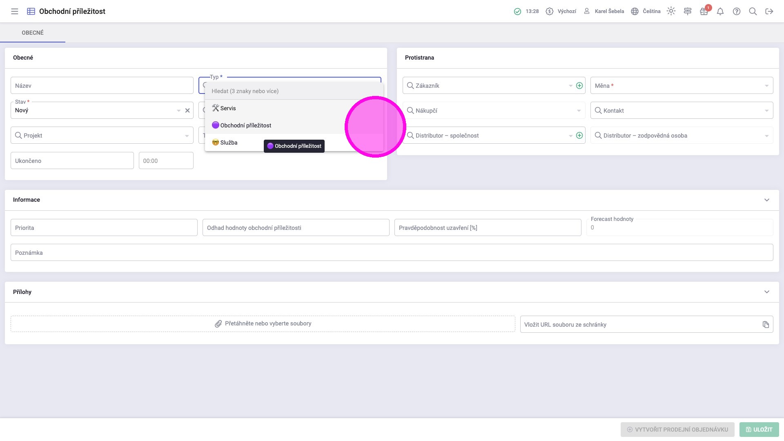Open help question mark icon
The width and height of the screenshot is (784, 441).
point(737,11)
